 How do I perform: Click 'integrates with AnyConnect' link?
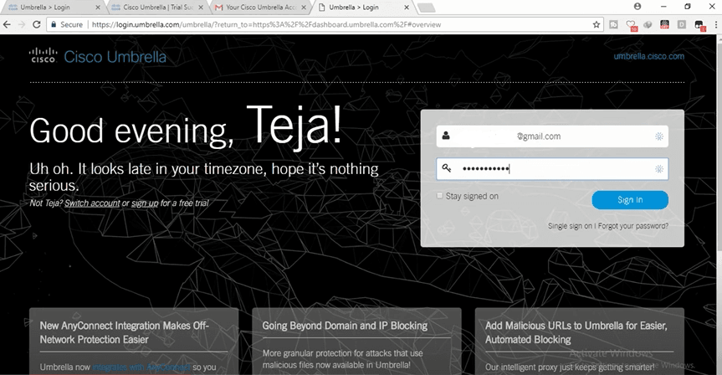141,367
